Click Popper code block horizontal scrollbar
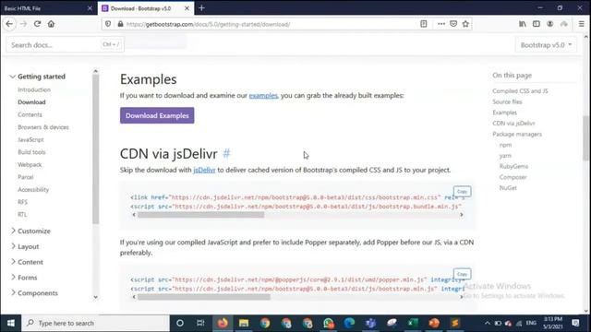Screen dimensions: 591x332 click(x=204, y=297)
